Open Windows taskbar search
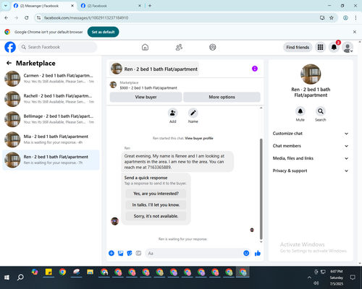The image size is (362, 289). [20, 277]
